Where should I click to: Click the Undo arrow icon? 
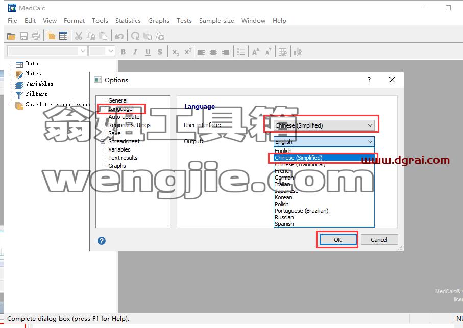(119, 36)
